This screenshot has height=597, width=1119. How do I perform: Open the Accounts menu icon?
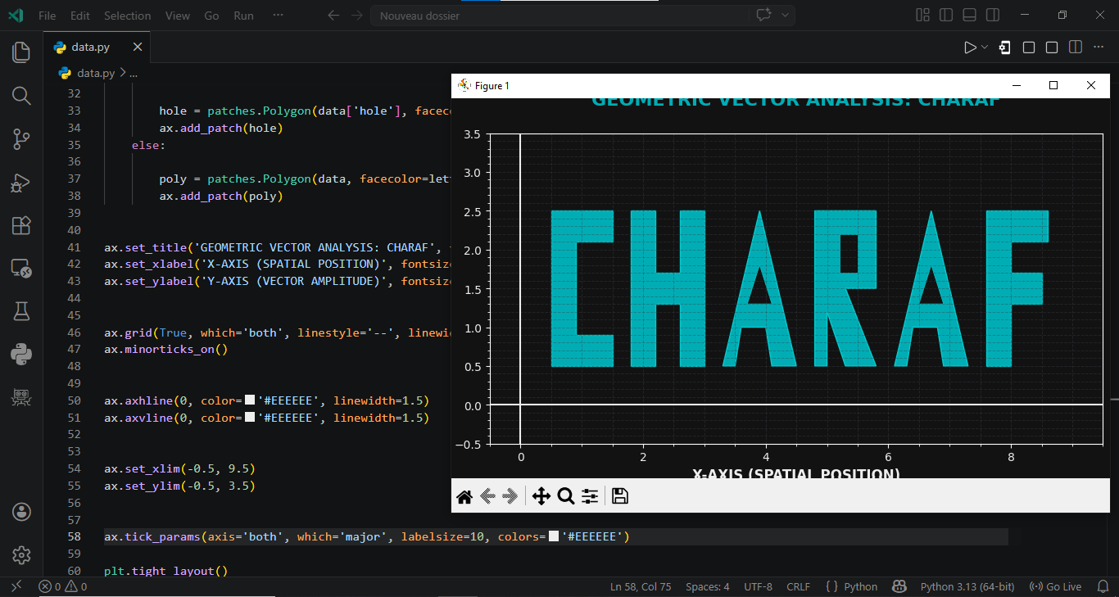[21, 512]
